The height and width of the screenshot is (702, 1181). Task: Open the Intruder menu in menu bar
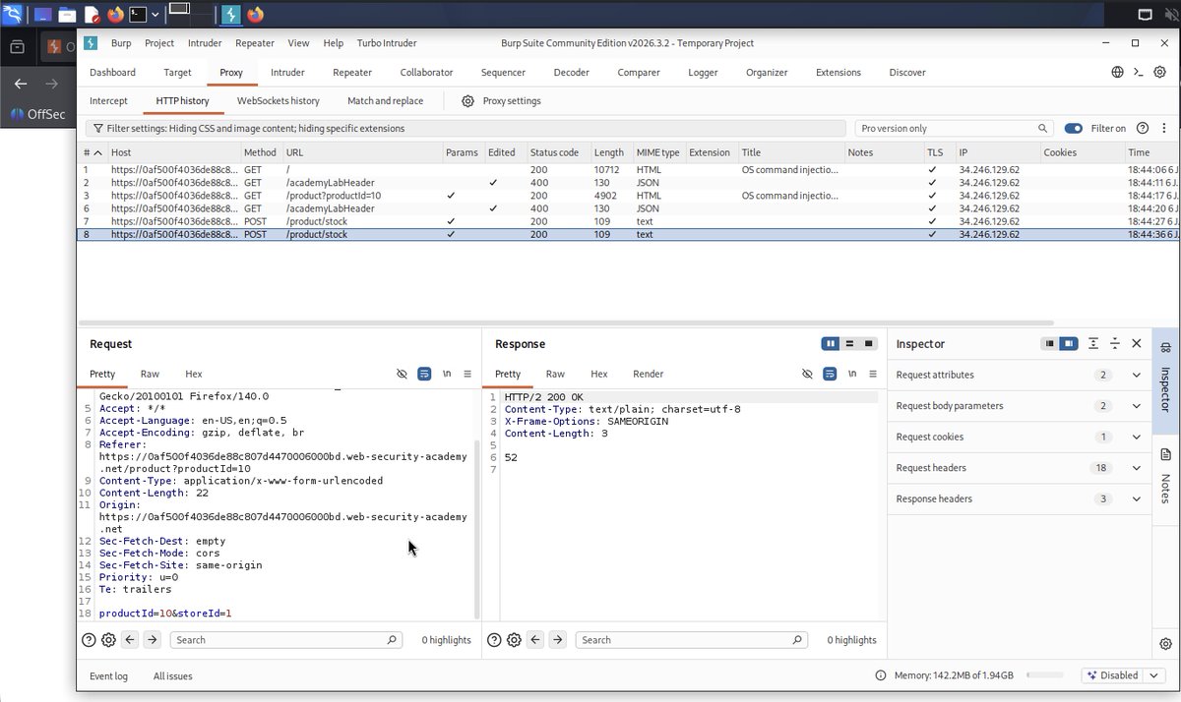point(205,43)
